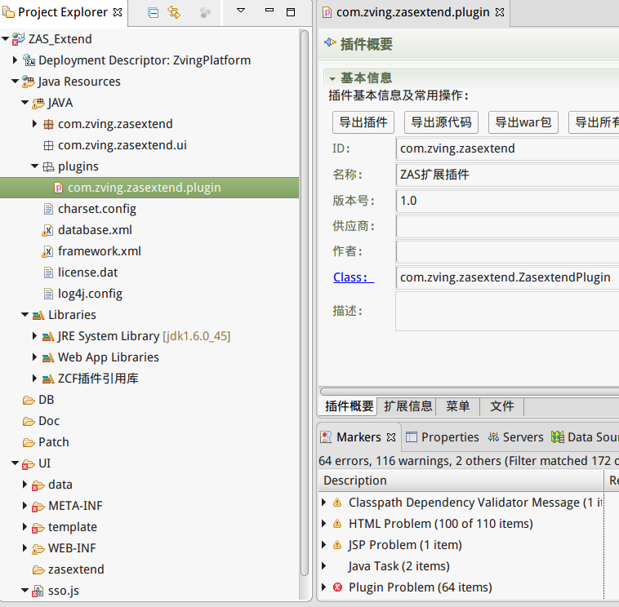Collapse the 基本信息 section
619x607 pixels.
(x=332, y=78)
